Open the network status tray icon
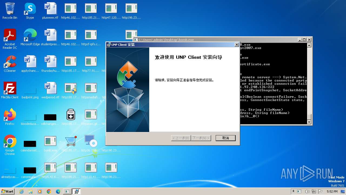346x195 pixels. click(x=314, y=191)
